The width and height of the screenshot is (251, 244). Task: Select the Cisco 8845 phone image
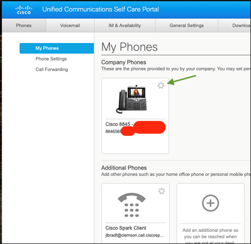click(131, 99)
